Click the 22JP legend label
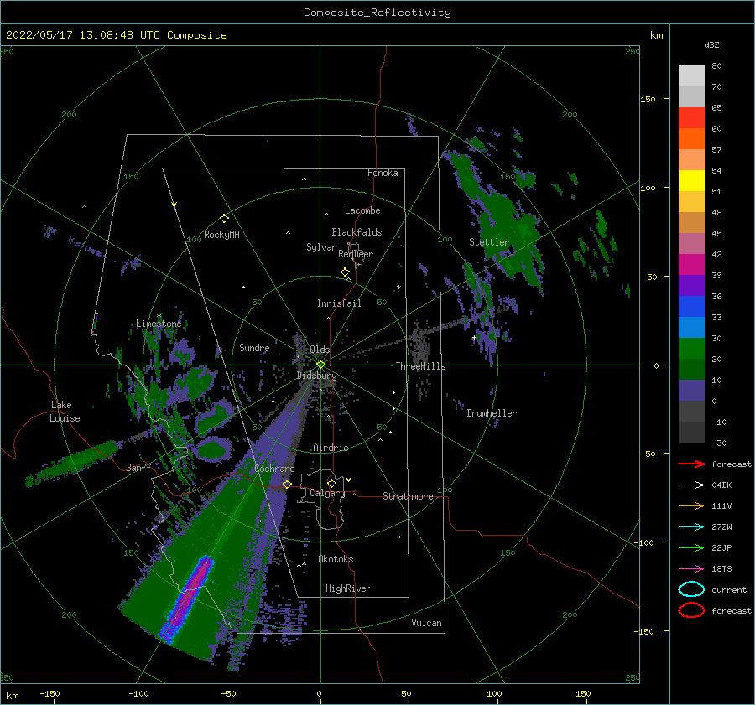Image resolution: width=755 pixels, height=705 pixels. (x=721, y=547)
